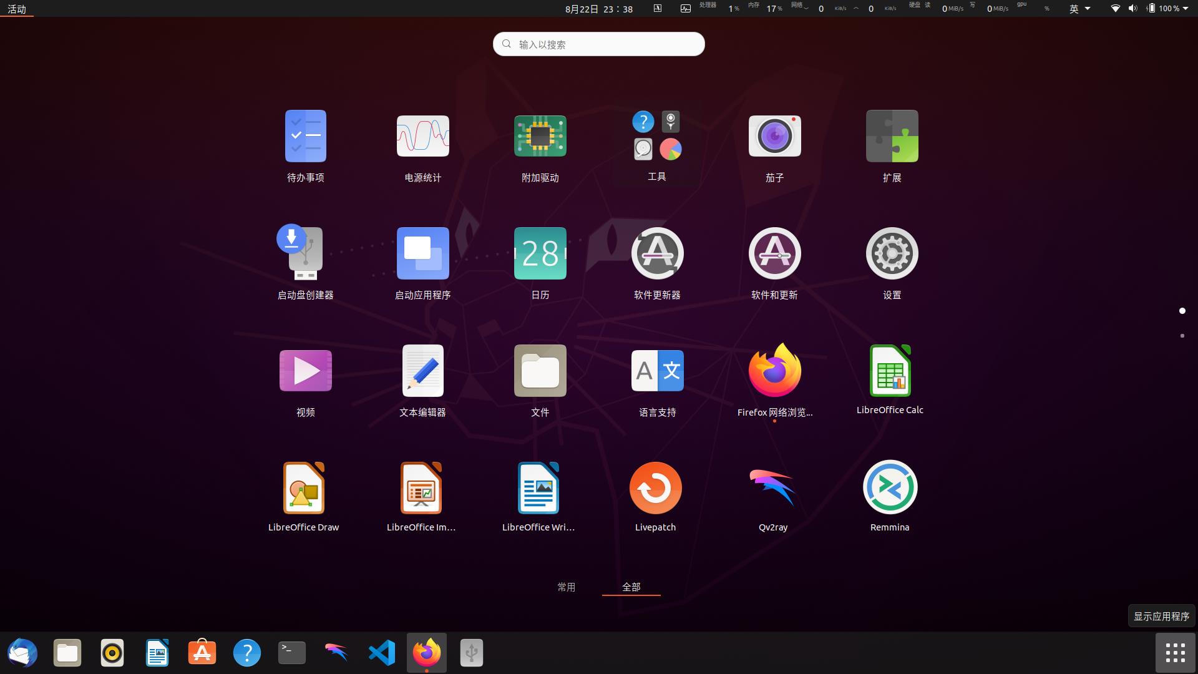Launch LibreOffice Writer from app grid
The height and width of the screenshot is (674, 1198).
[538, 496]
